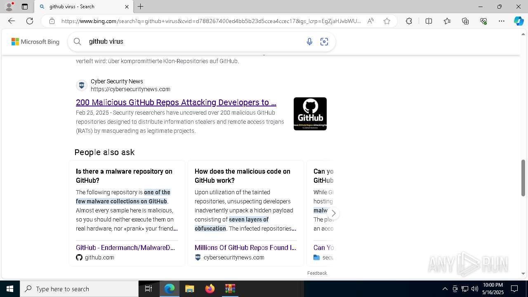Open the volume tray icon
Viewport: 528px width, 297px height.
(475, 289)
